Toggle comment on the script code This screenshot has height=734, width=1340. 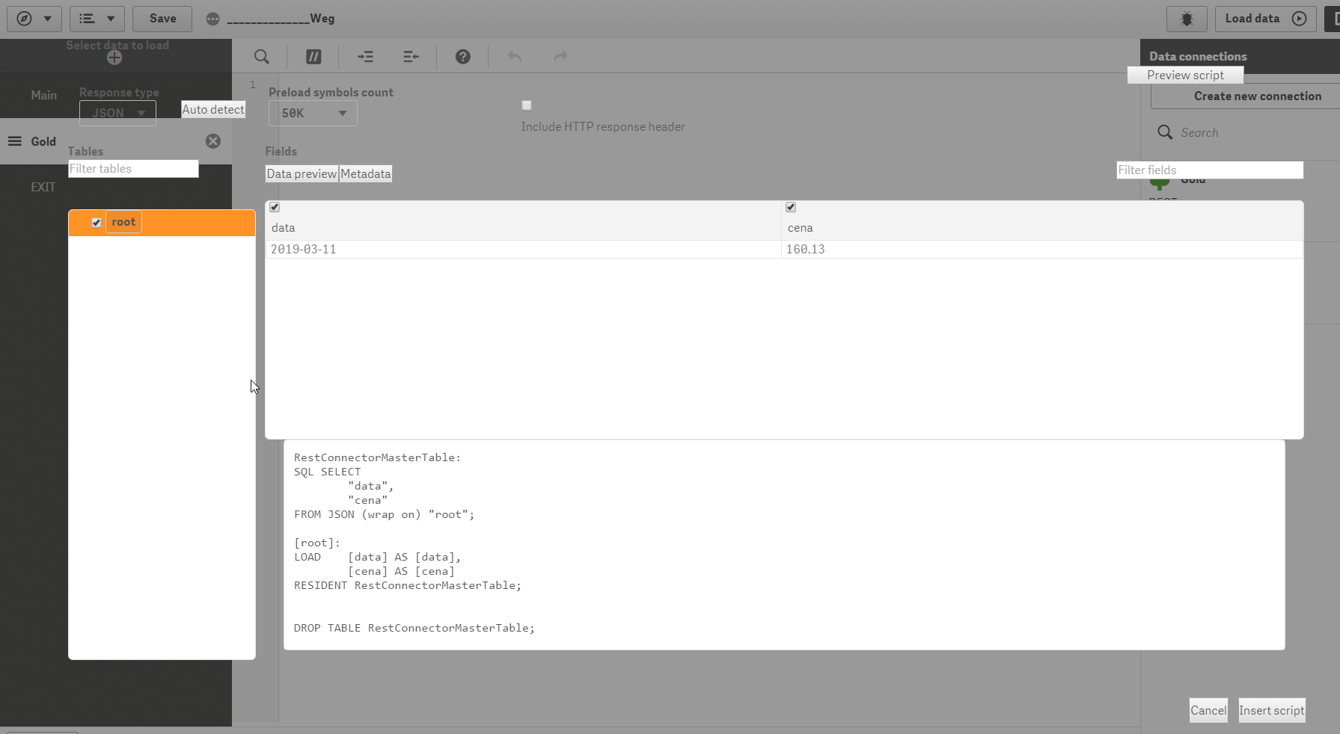point(313,57)
